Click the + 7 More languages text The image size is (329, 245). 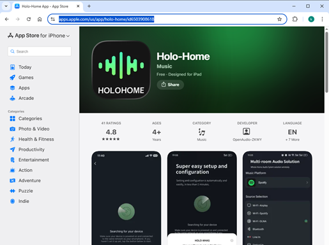click(292, 139)
